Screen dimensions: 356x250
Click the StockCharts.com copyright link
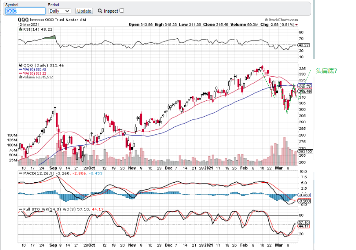tap(281, 20)
